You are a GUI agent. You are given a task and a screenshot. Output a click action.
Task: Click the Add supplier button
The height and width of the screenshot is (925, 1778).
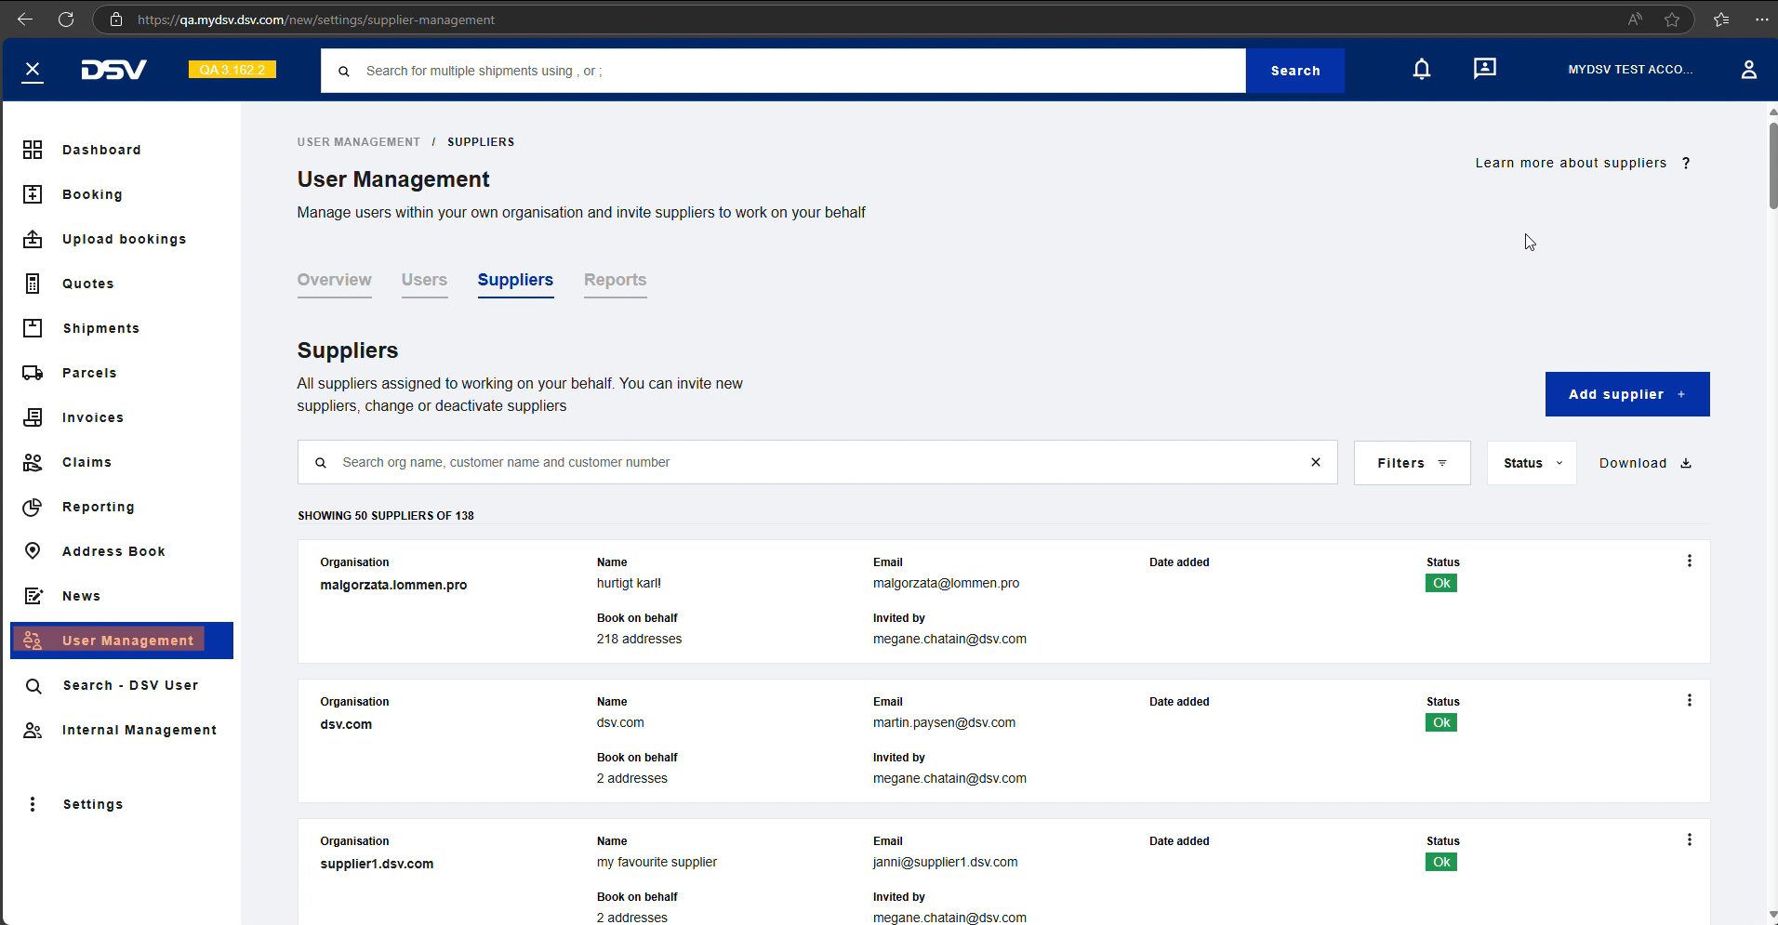click(1626, 394)
